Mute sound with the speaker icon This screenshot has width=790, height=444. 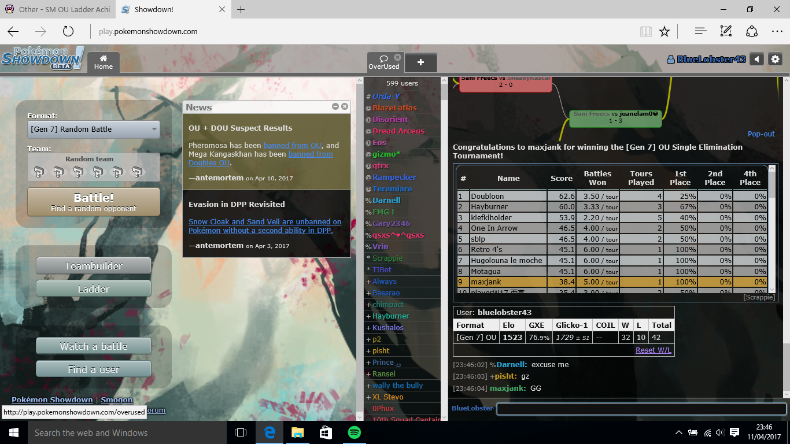click(x=756, y=60)
